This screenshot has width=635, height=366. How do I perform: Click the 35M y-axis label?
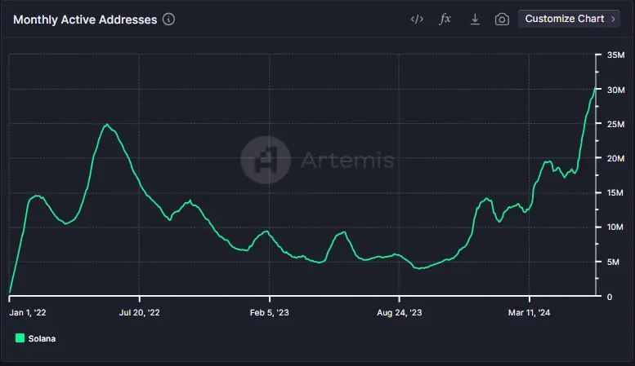pos(615,55)
